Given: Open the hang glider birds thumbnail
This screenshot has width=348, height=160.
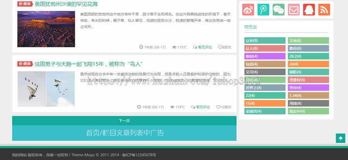Looking at the screenshot, I should click(46, 89).
